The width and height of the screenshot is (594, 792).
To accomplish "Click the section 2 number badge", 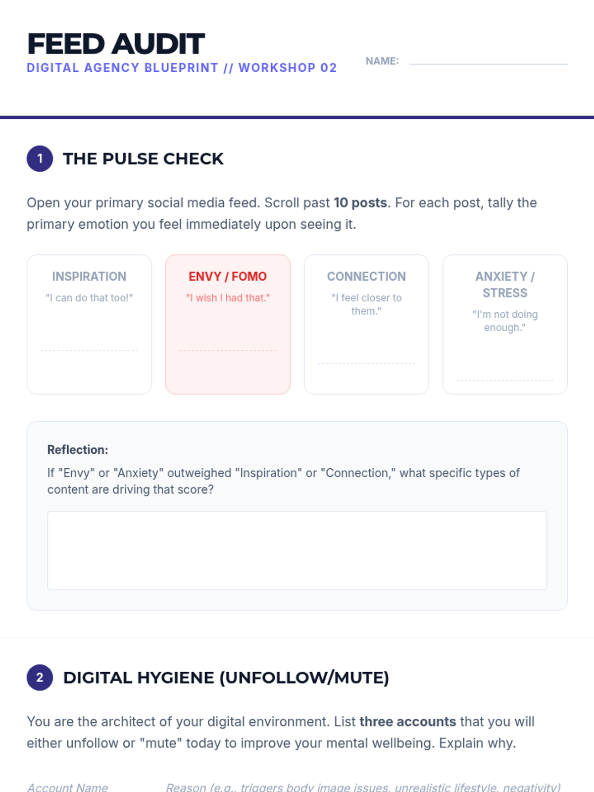I will pyautogui.click(x=40, y=677).
